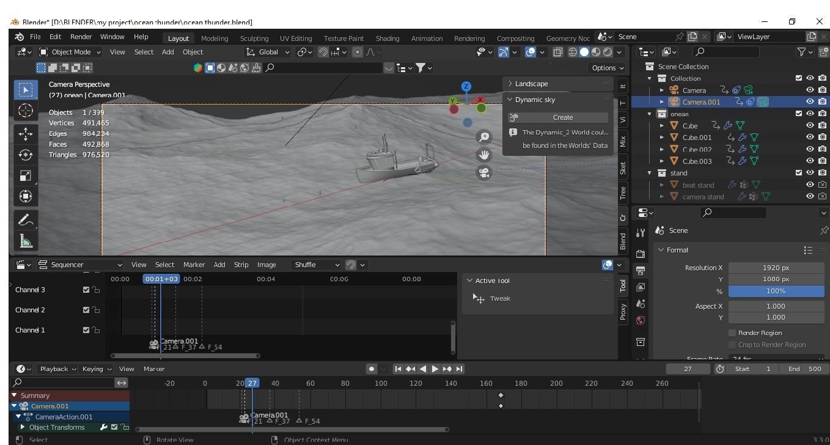Open the outliner filter funnel
Viewport: 830px width, 445px height.
(801, 52)
